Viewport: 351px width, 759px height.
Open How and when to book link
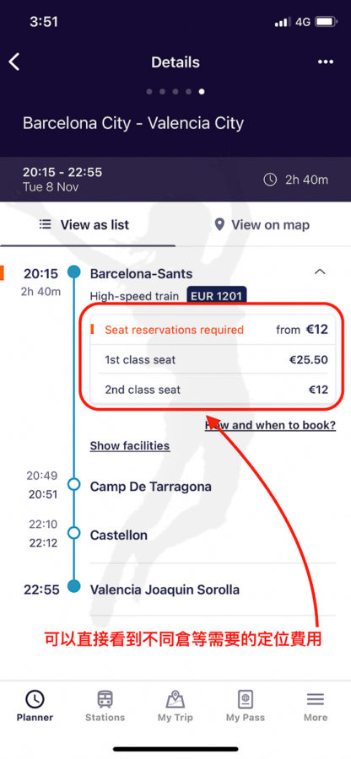click(x=270, y=426)
